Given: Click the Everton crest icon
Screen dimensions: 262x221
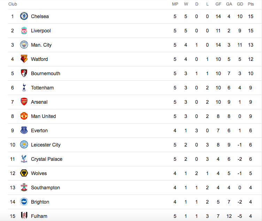Looking at the screenshot, I should point(24,131).
